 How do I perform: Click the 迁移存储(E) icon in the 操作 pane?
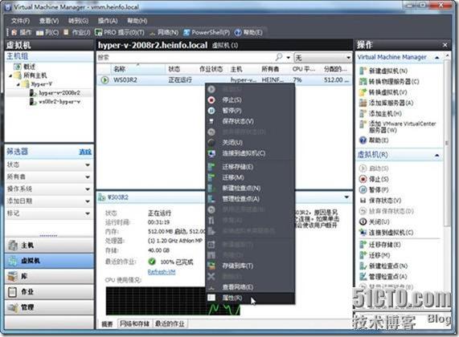click(x=363, y=245)
